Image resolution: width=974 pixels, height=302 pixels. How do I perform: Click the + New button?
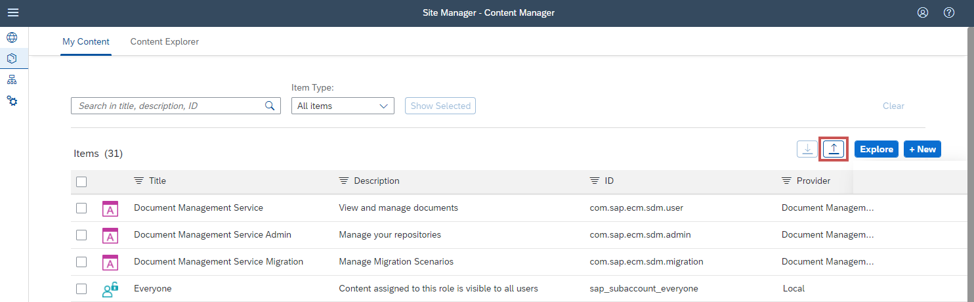(922, 149)
